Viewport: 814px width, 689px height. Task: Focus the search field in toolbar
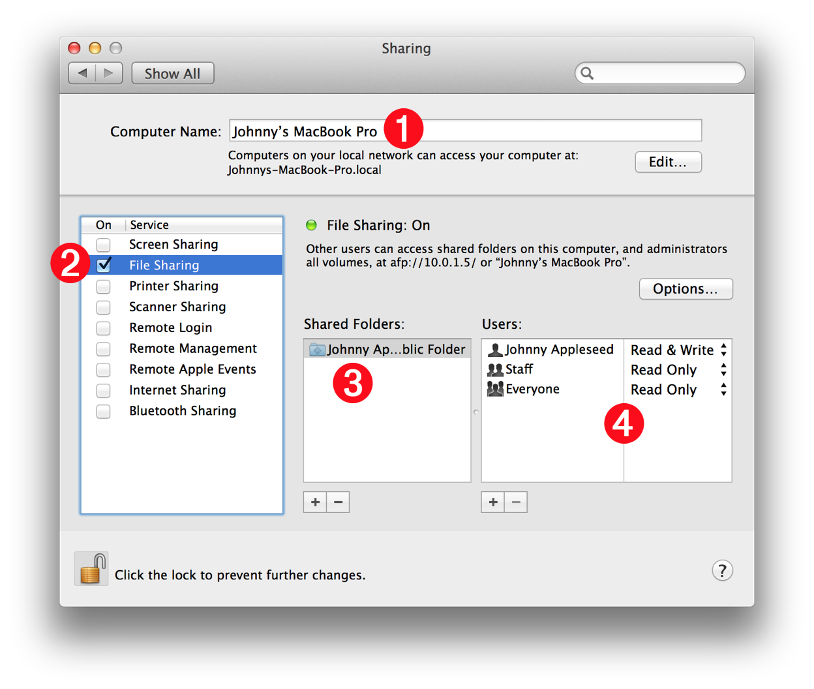pos(660,73)
